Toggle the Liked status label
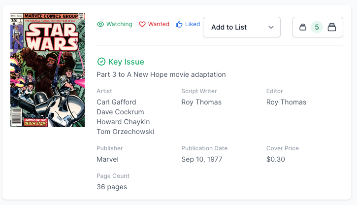The image size is (357, 205). (x=193, y=24)
